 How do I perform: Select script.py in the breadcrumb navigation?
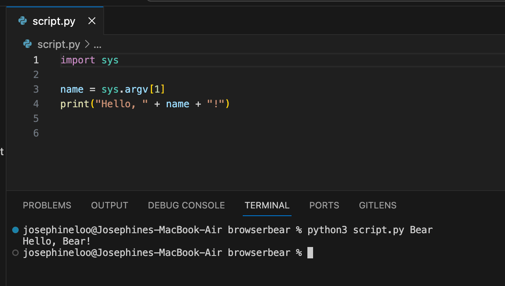tap(59, 44)
